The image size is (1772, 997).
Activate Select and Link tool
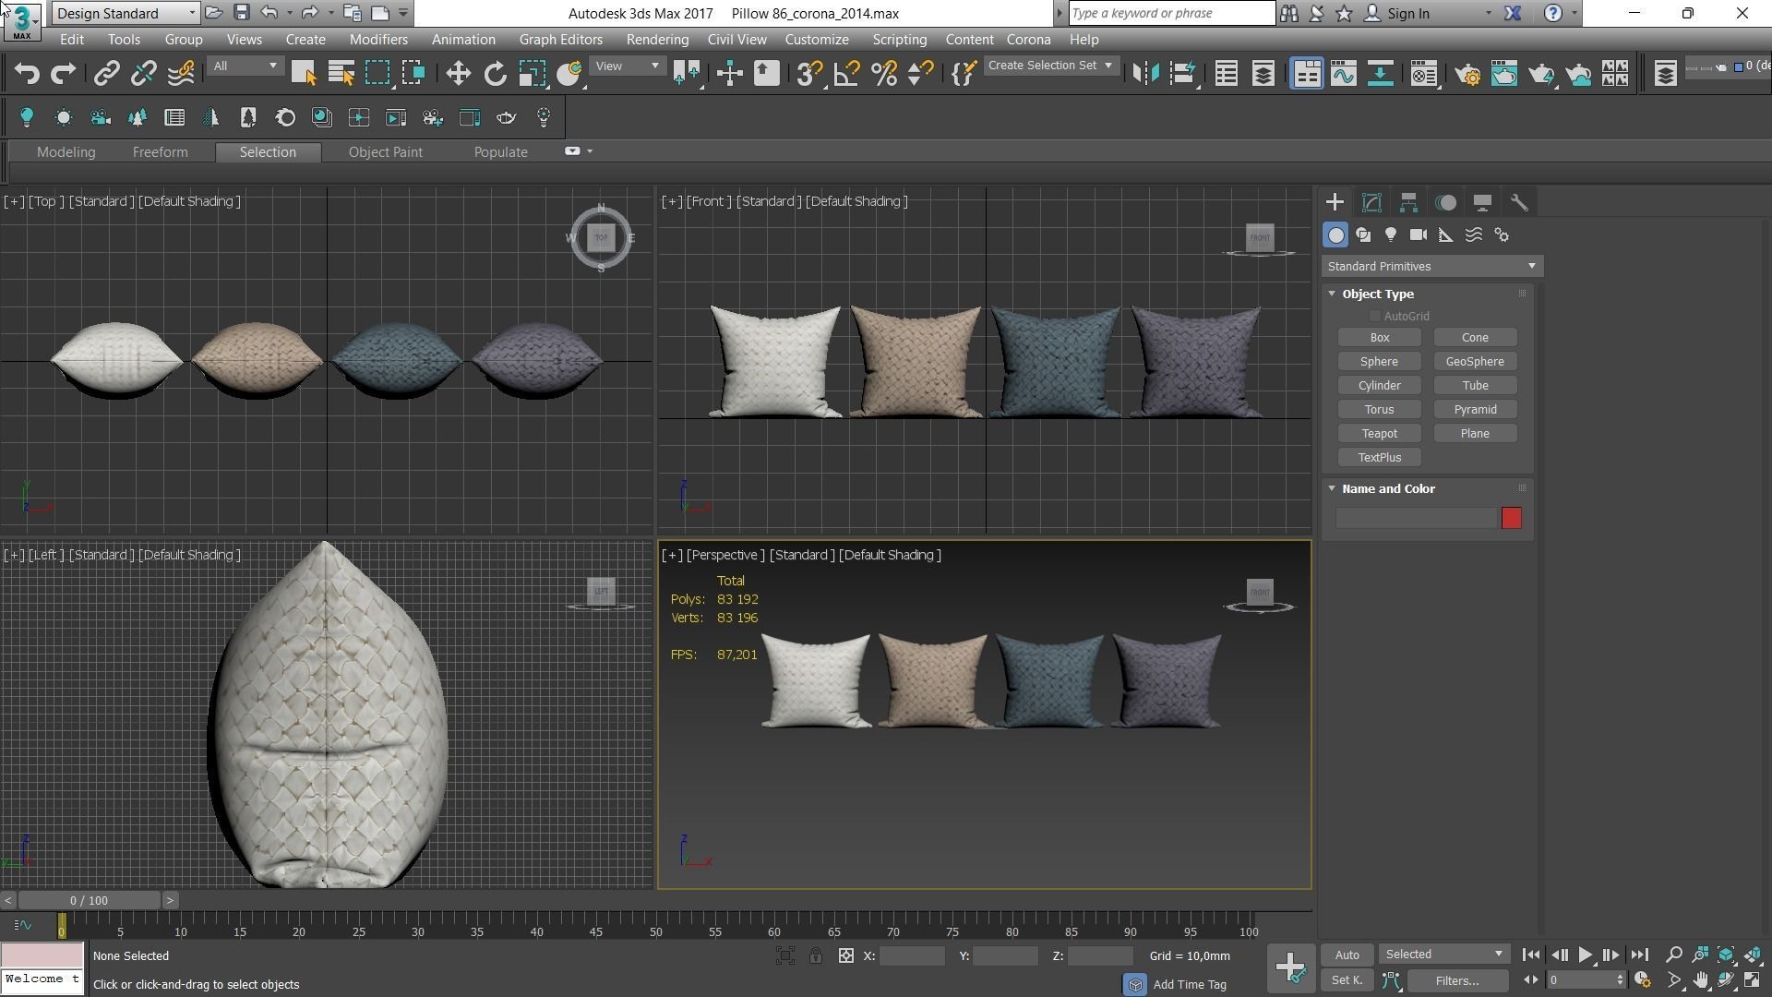[x=106, y=73]
